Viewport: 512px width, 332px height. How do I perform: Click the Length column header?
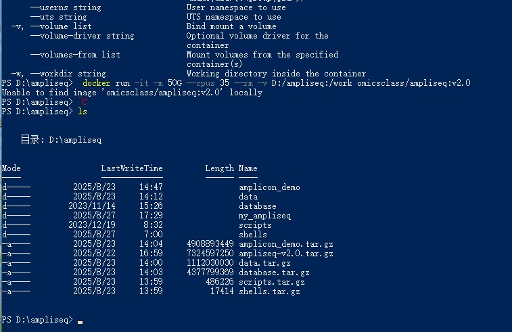click(219, 168)
